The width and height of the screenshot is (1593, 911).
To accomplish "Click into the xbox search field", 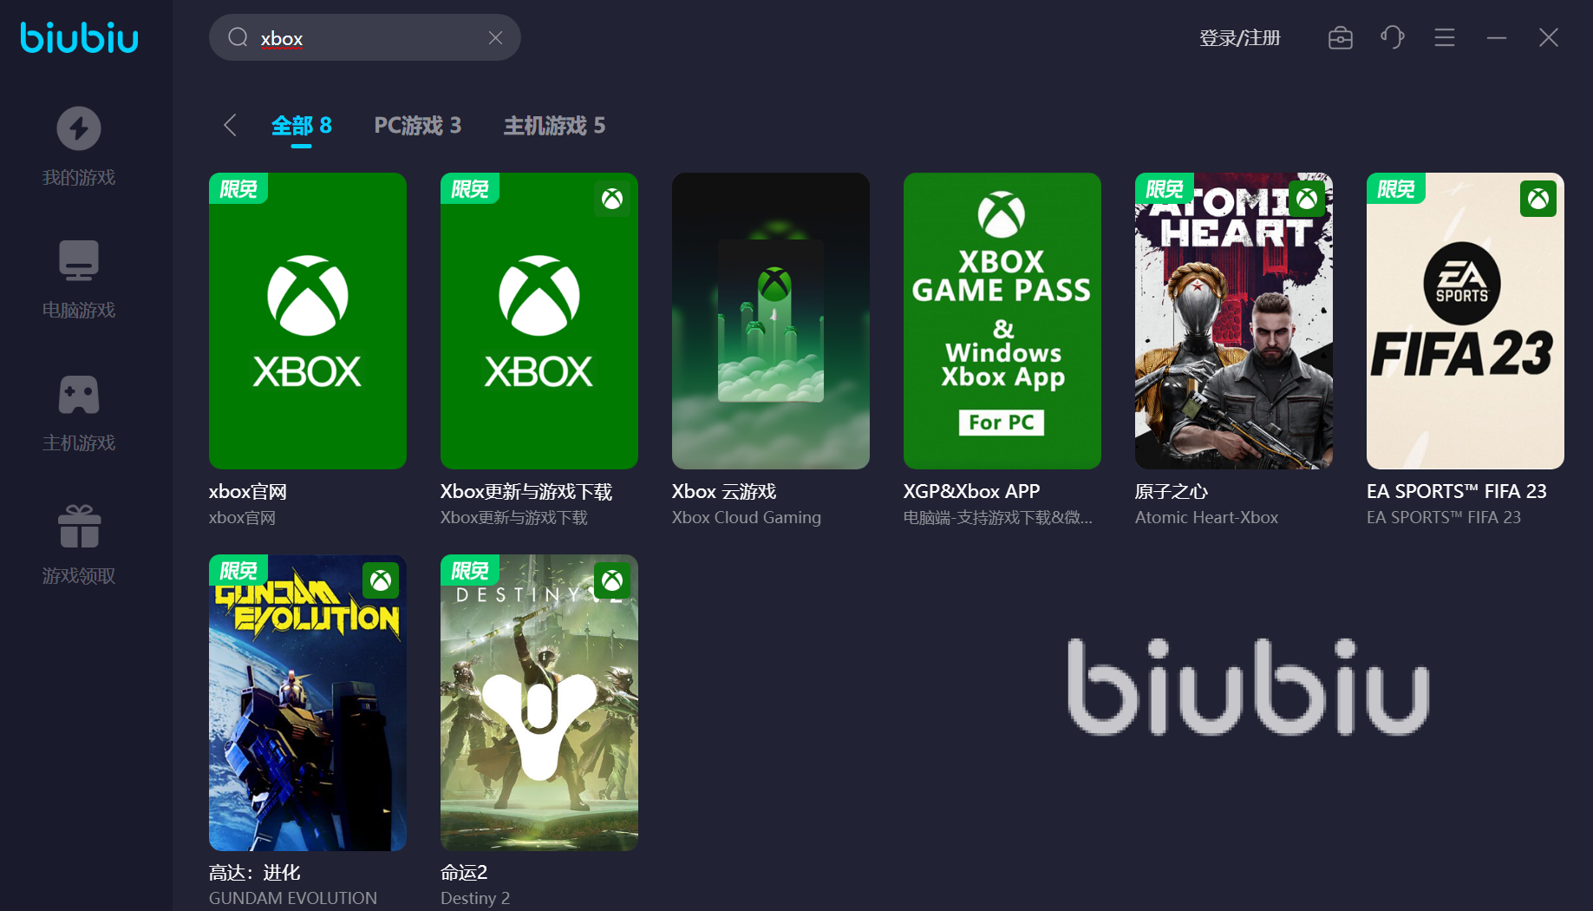I will click(365, 37).
